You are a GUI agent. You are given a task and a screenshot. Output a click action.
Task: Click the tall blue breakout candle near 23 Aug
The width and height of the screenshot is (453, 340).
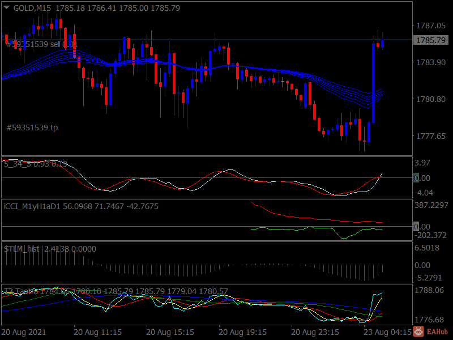(373, 83)
